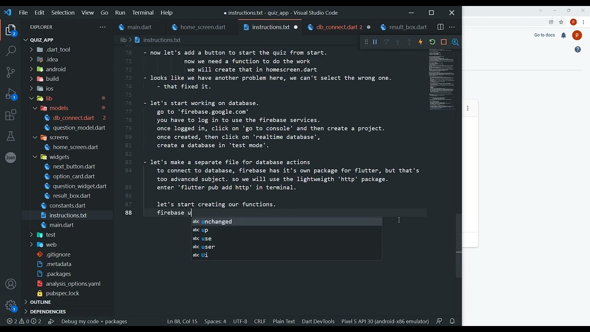Click the errors and warnings status indicator
This screenshot has height=332, width=590.
[x=24, y=321]
